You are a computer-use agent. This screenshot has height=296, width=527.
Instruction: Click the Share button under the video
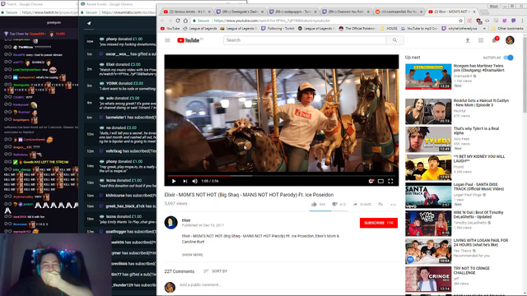click(x=362, y=205)
